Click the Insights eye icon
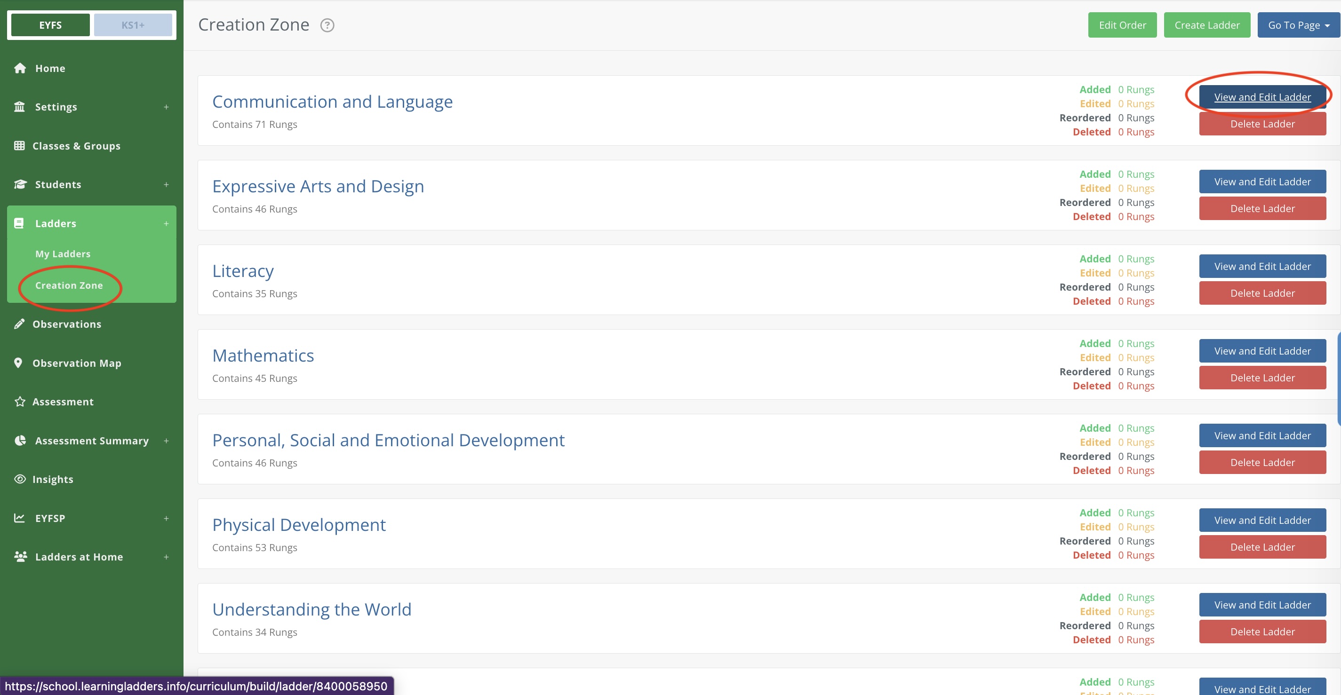This screenshot has width=1341, height=695. tap(20, 479)
